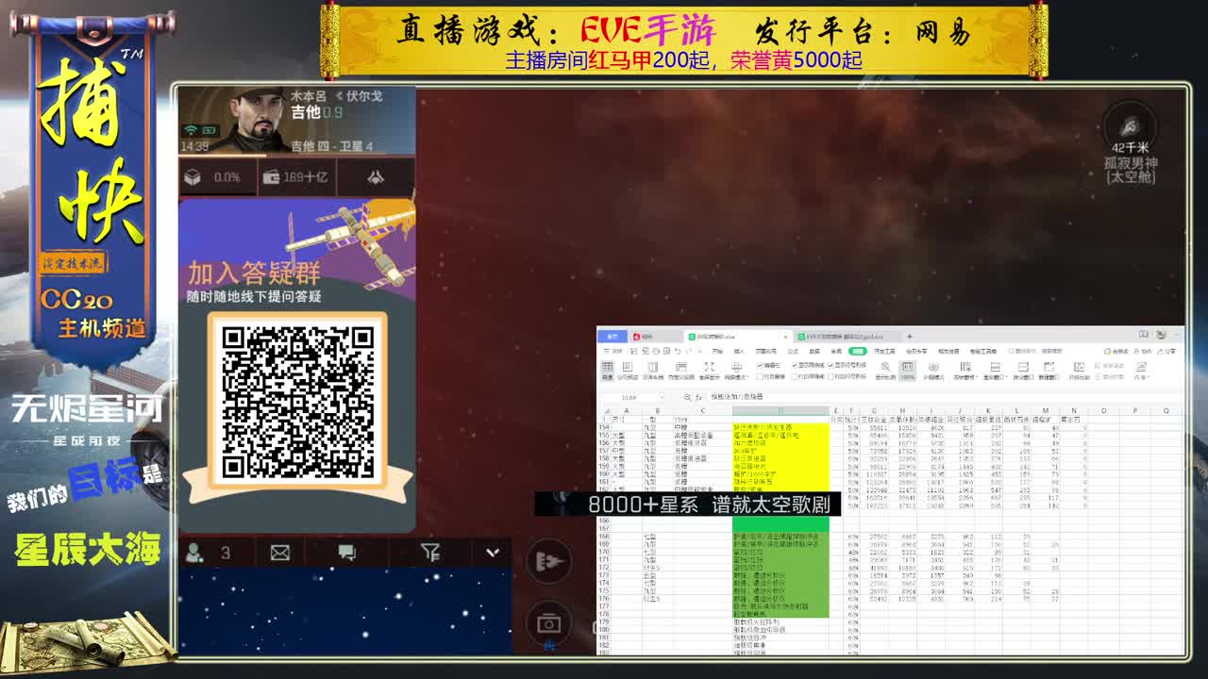The width and height of the screenshot is (1208, 679).
Task: Open the in-game mail envelope icon
Action: (x=280, y=554)
